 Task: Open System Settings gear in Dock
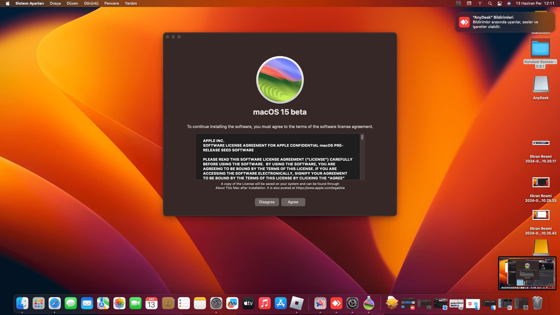[216, 303]
